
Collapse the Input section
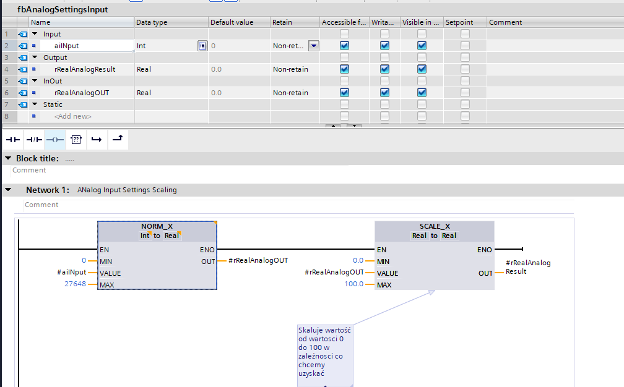point(35,34)
